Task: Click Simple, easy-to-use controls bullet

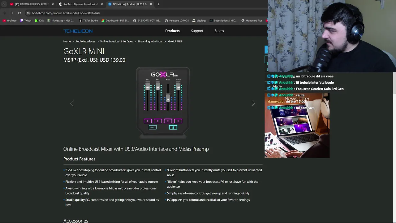Action: 208,193
